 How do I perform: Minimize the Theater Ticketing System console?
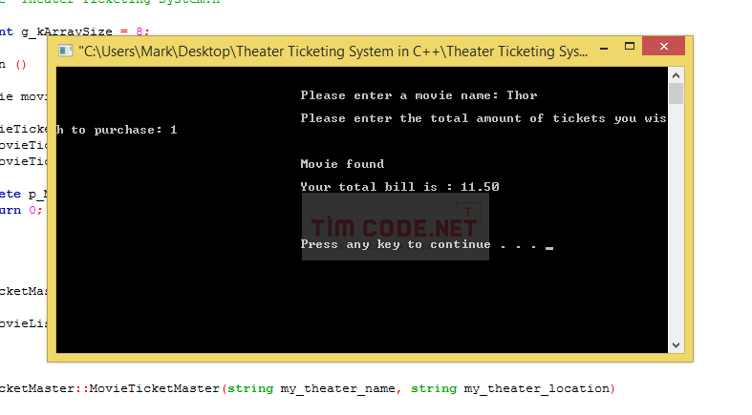[x=604, y=49]
